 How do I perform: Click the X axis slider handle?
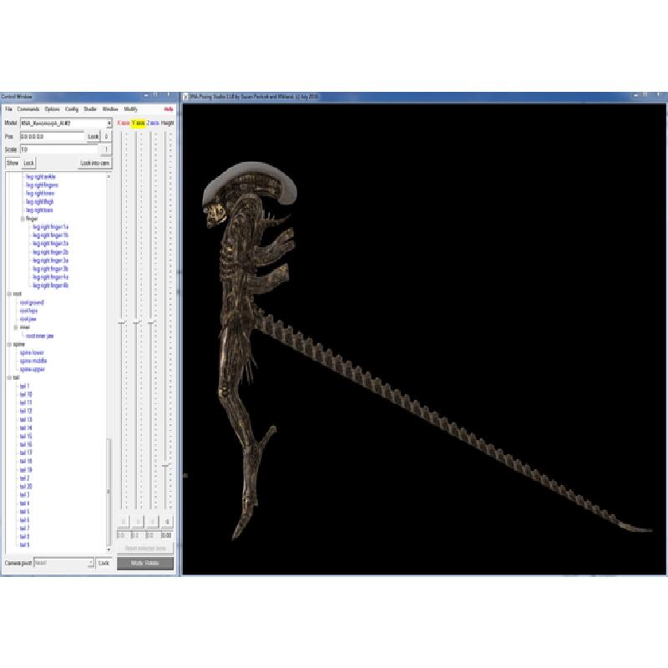(x=122, y=323)
